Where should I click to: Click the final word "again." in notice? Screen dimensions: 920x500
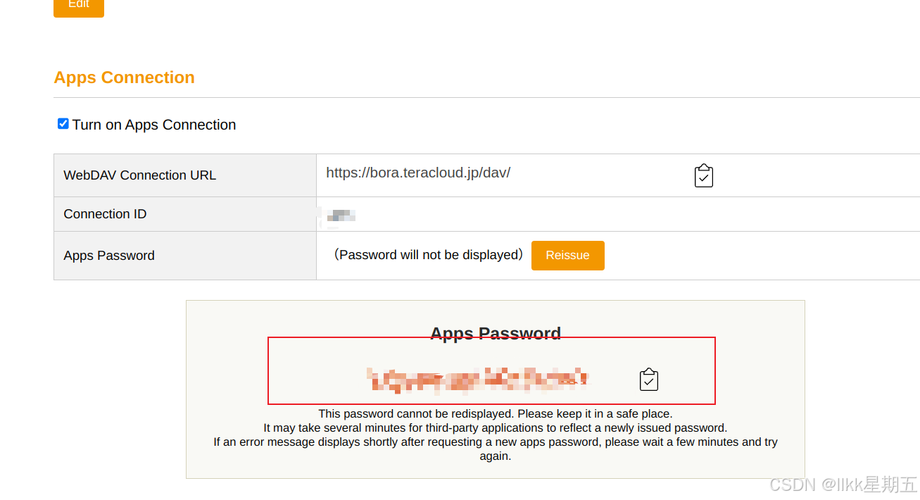coord(496,456)
